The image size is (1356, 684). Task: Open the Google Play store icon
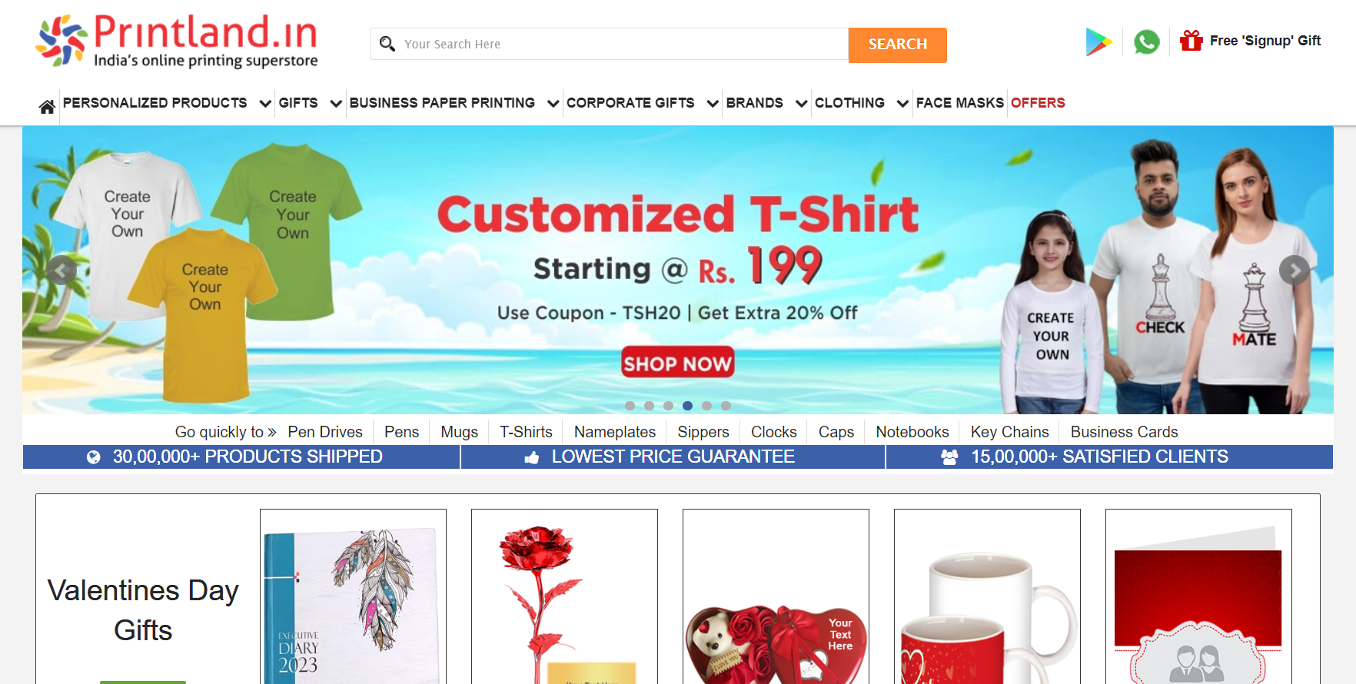(x=1098, y=42)
